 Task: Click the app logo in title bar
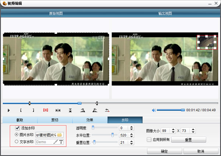(4, 3)
